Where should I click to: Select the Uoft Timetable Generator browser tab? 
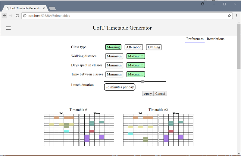(x=25, y=8)
